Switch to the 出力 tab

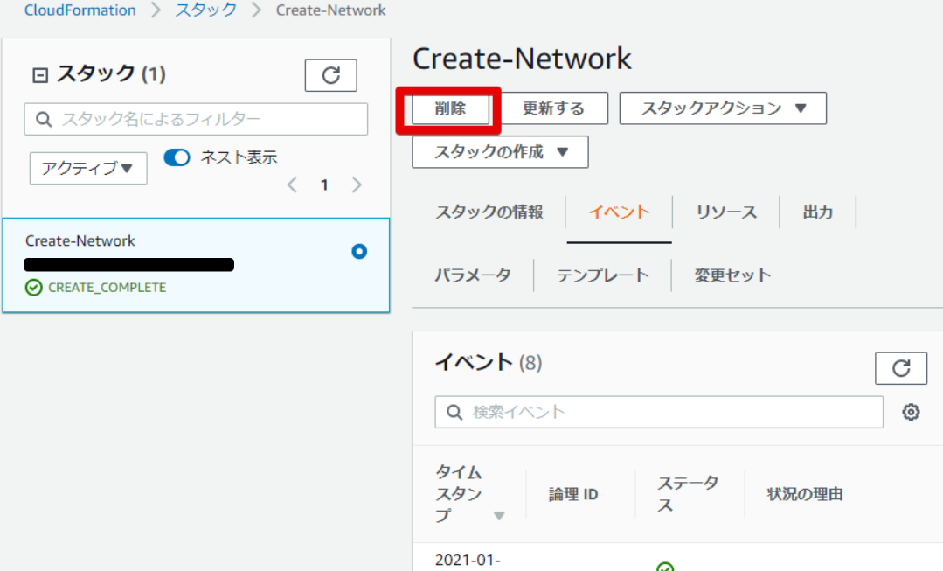click(818, 212)
